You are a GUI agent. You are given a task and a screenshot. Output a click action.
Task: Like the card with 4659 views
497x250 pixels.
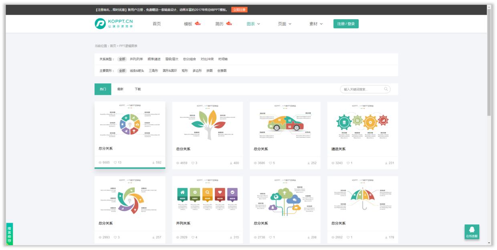tap(193, 163)
